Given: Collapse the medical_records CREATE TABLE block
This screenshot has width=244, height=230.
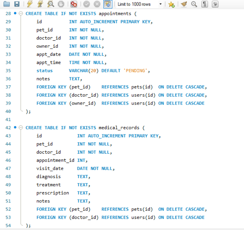Looking at the screenshot, I should [x=21, y=128].
